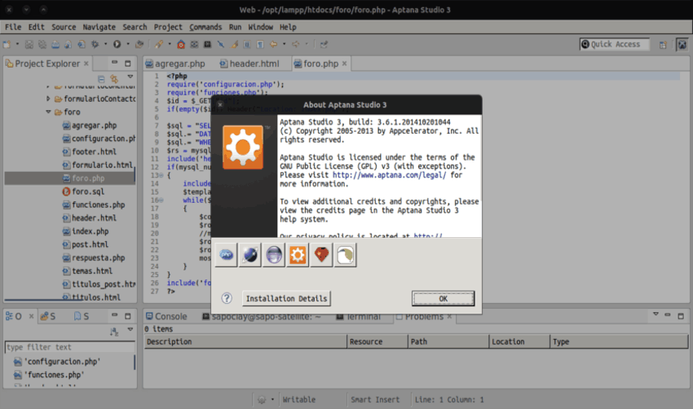Click the orange Aptana gear plugin icon
693x409 pixels.
coord(298,256)
